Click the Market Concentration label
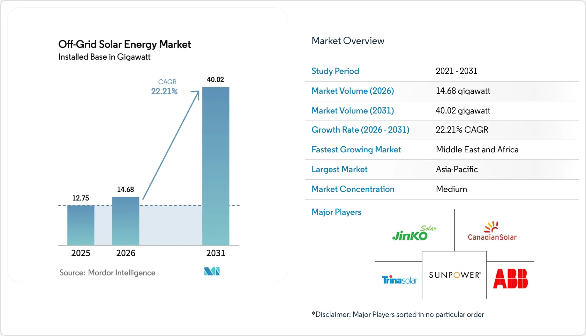Screen dimensions: 586x336 pyautogui.click(x=353, y=189)
